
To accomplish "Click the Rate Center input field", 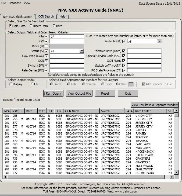I will click(x=67, y=70).
